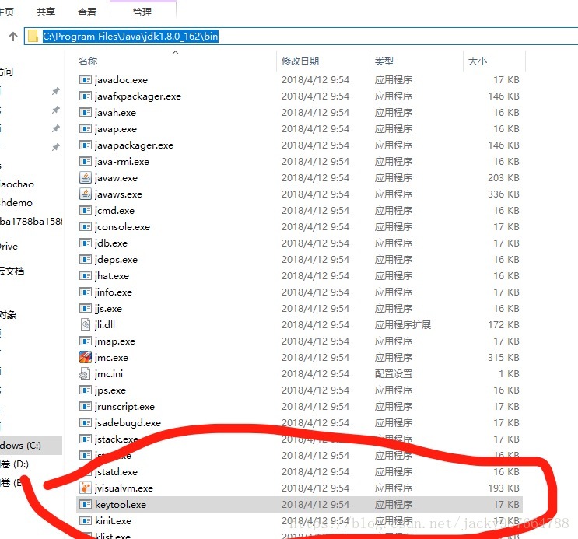Select the jsadebugd.exe file name

pos(128,423)
